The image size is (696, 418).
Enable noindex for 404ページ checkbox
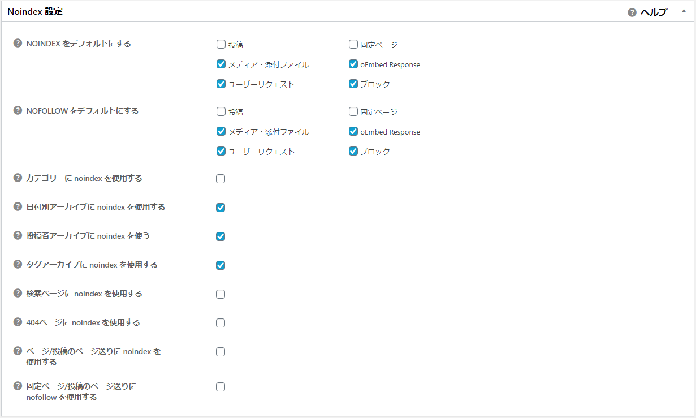click(x=221, y=323)
